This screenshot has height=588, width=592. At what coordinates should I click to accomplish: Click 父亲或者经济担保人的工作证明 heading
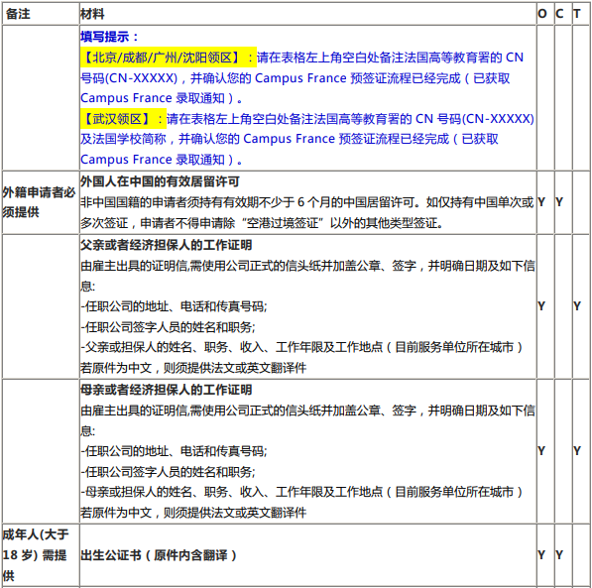(167, 245)
